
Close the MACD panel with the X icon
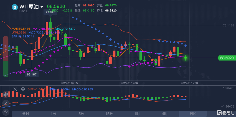[15, 89]
